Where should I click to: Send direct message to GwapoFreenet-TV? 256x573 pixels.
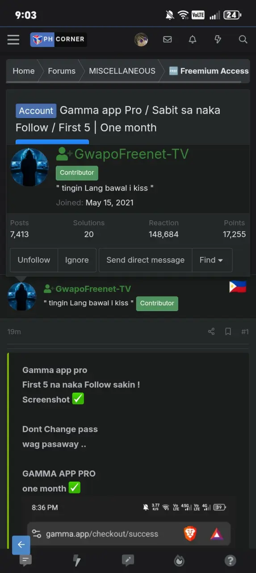pyautogui.click(x=146, y=260)
